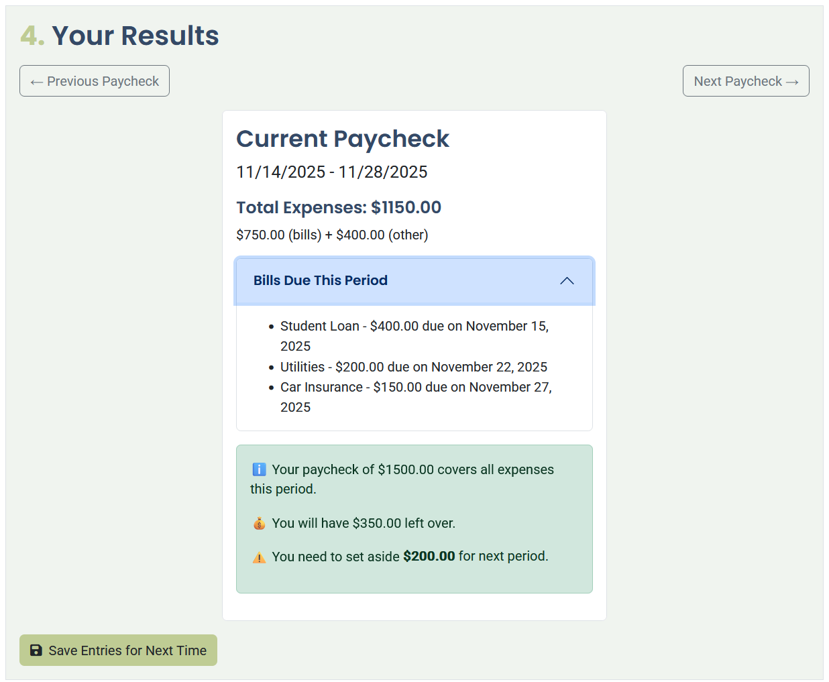Click the money bag icon beside leftover amount
This screenshot has height=682, width=829.
tap(259, 523)
